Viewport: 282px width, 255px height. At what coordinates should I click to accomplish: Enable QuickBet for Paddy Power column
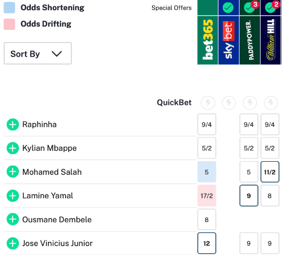coord(250,103)
